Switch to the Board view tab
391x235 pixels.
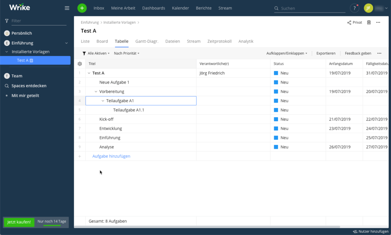102,41
